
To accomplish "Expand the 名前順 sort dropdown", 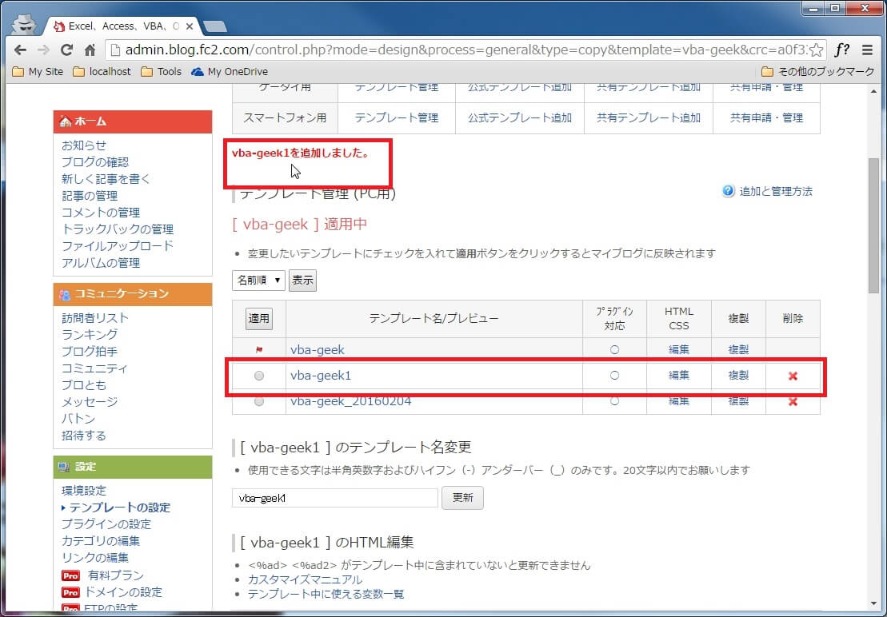I will tap(258, 280).
